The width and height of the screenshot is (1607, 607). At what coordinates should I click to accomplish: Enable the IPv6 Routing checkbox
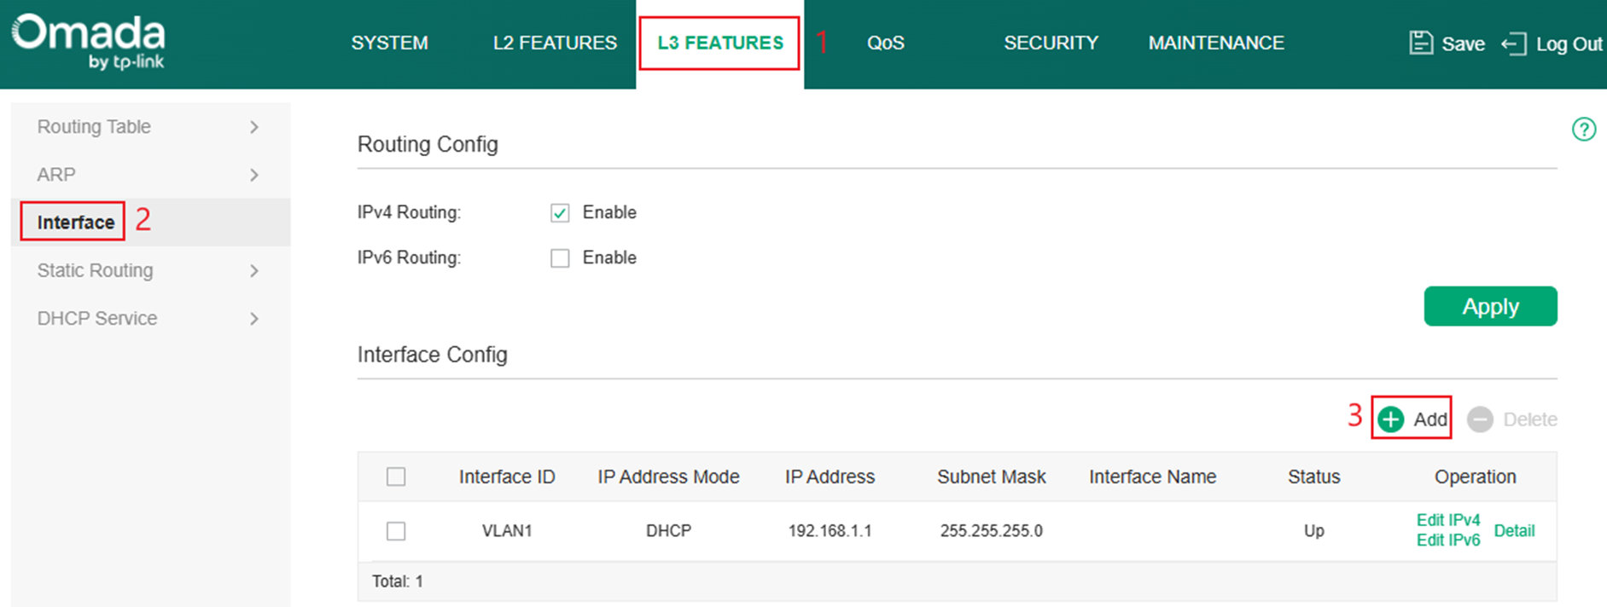(560, 258)
